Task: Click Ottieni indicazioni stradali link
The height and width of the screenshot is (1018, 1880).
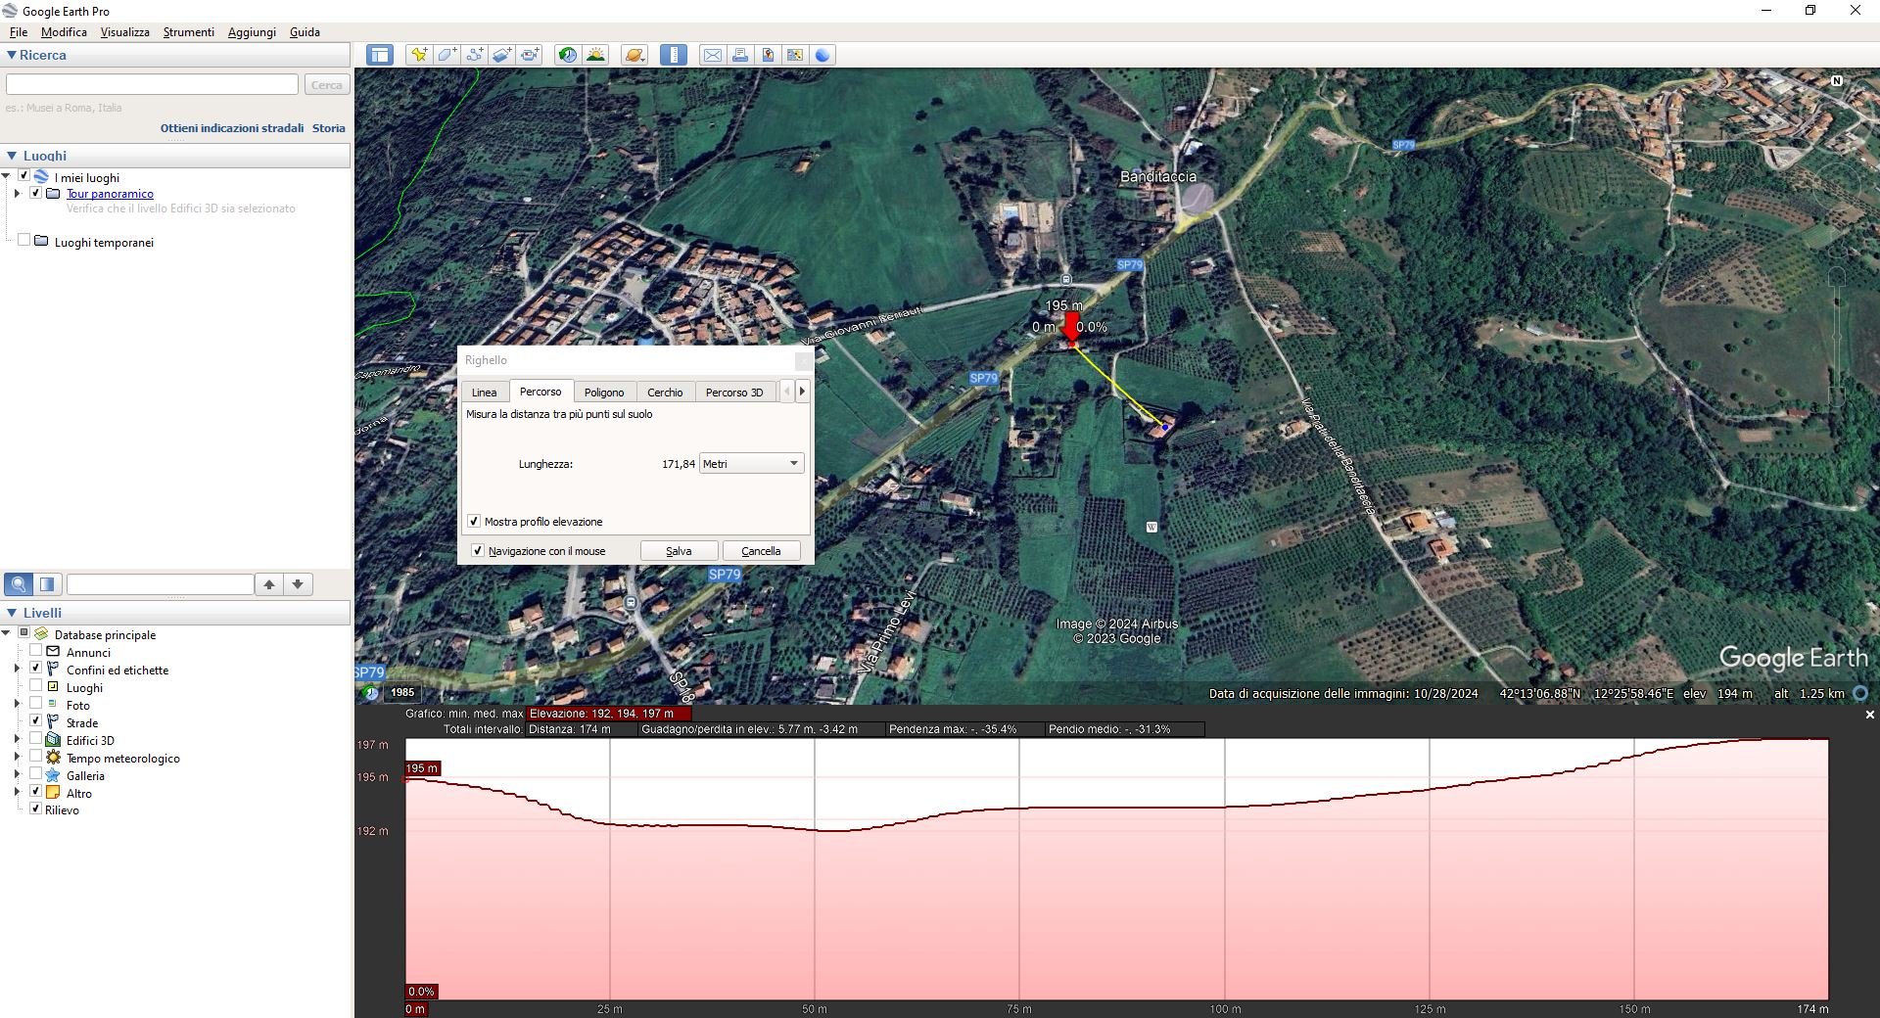Action: click(x=232, y=128)
